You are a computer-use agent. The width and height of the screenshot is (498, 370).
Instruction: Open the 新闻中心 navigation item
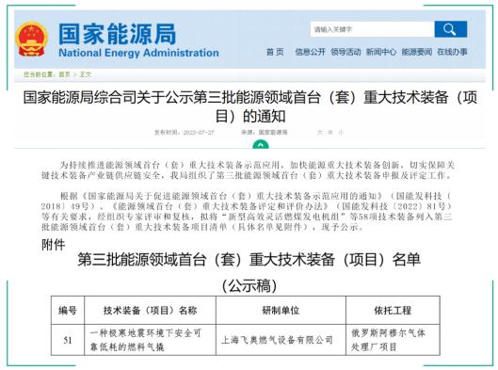point(381,52)
